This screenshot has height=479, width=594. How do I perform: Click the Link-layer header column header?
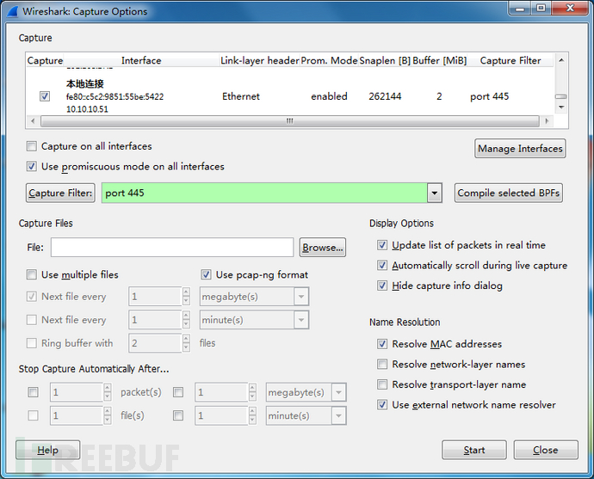click(x=260, y=60)
